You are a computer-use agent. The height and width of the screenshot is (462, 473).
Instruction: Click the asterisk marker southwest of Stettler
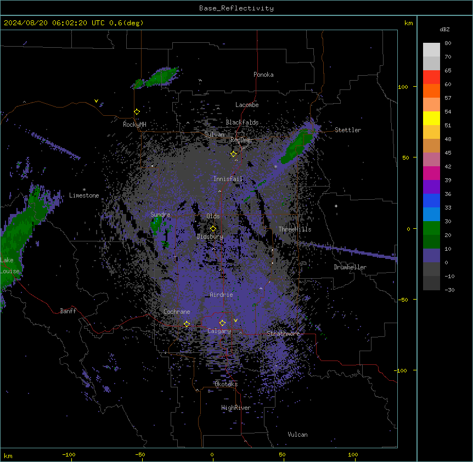tap(275, 167)
